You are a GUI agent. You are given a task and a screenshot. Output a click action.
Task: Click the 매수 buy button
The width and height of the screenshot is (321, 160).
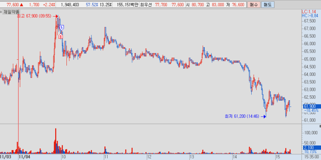[x=254, y=5]
